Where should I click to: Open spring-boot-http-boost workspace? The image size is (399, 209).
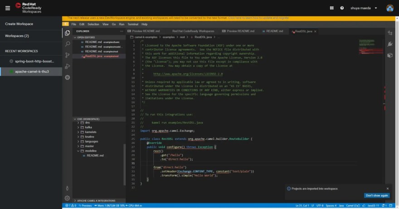pos(31,61)
